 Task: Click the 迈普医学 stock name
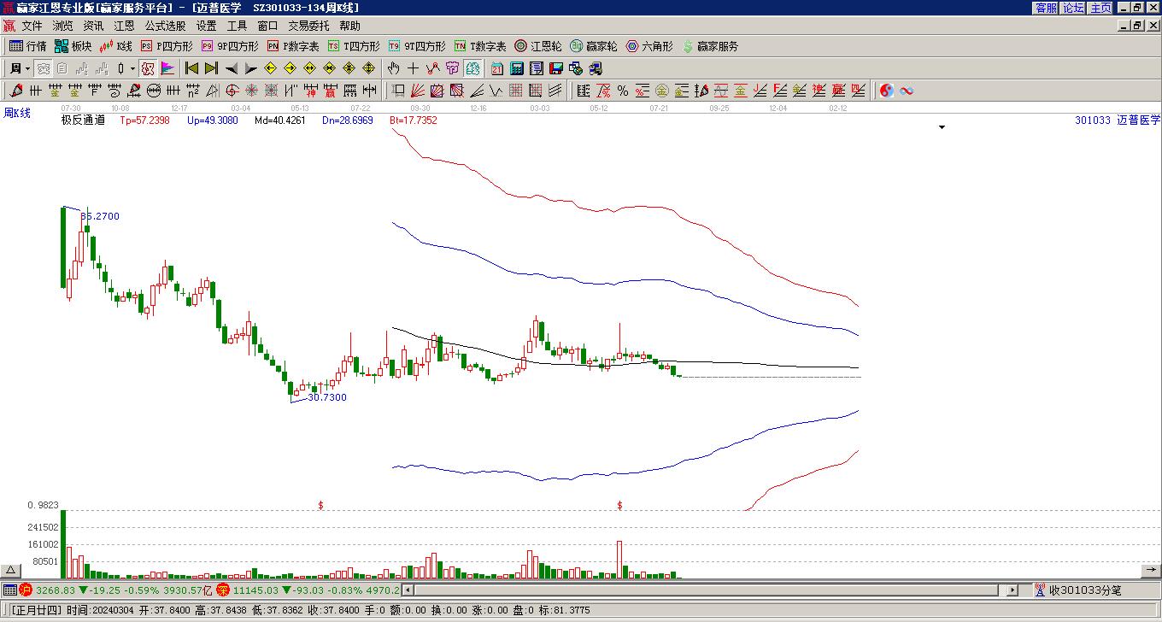pos(1139,120)
